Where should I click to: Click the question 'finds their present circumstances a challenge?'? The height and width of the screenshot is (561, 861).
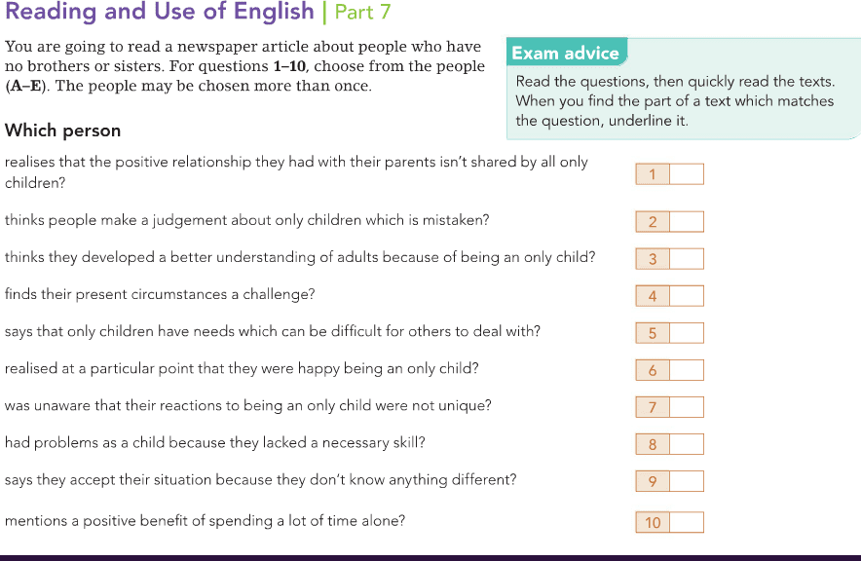click(x=160, y=294)
